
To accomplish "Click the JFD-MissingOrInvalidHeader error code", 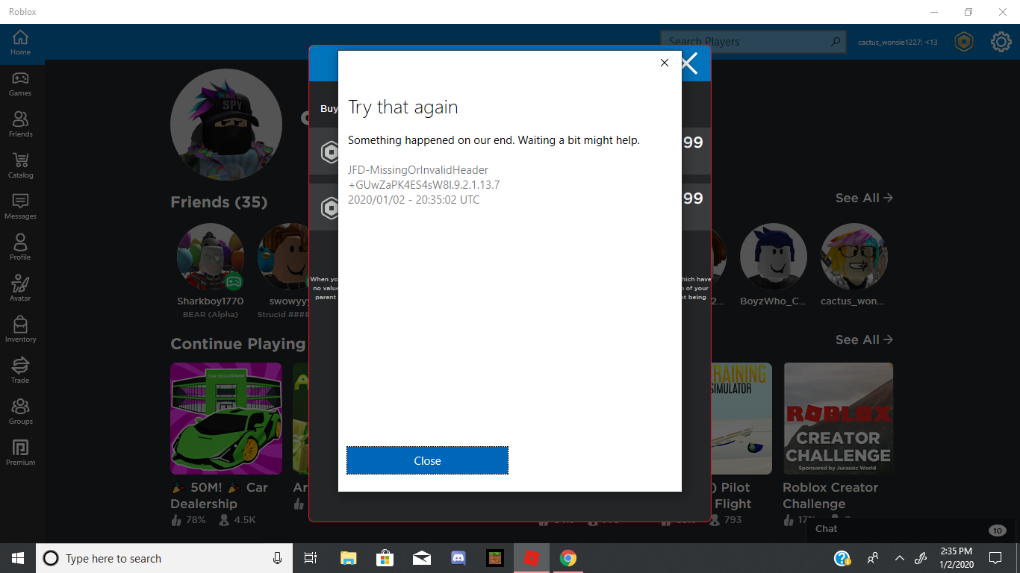I will [x=418, y=170].
